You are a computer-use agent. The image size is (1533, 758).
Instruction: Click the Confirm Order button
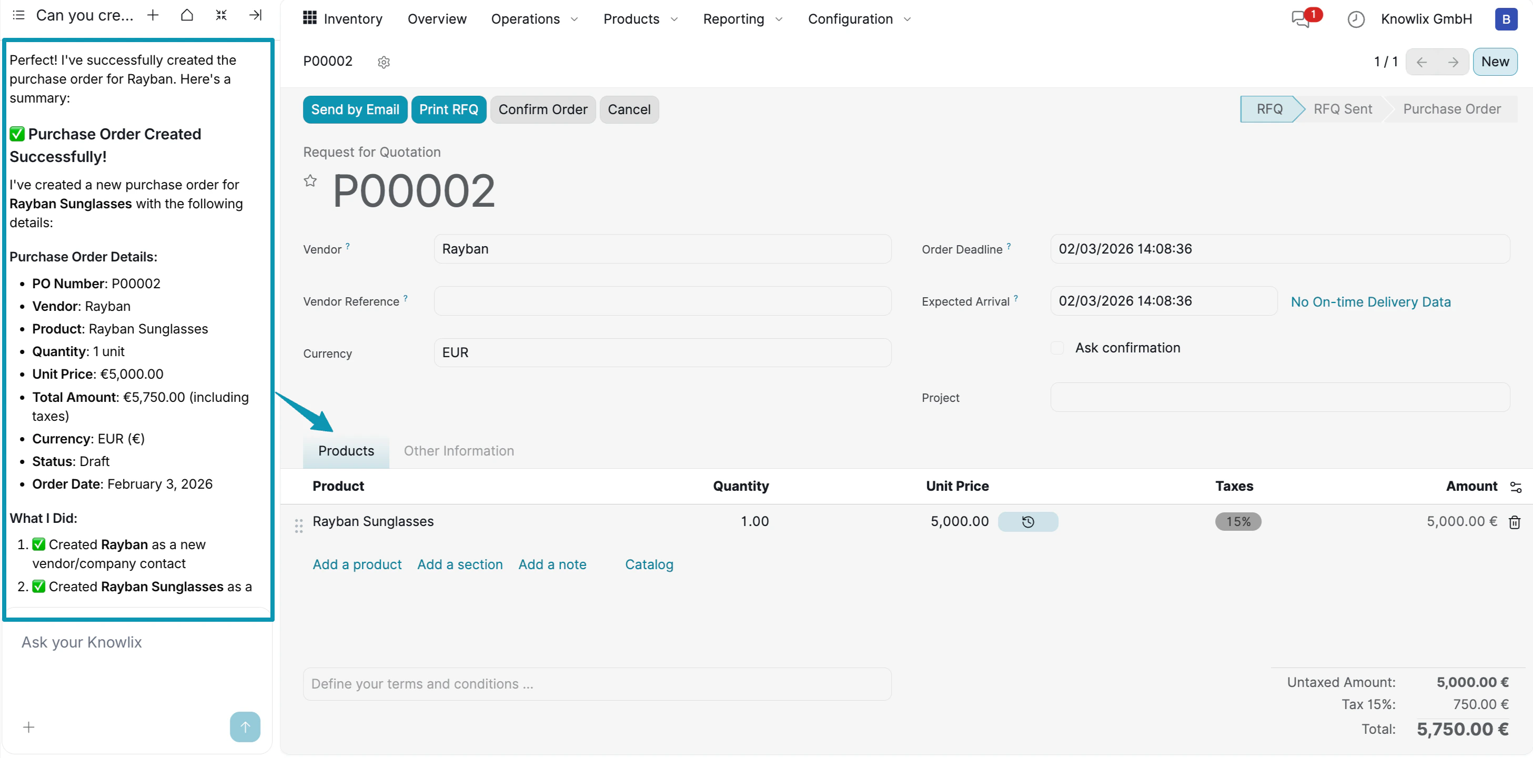[x=543, y=109]
